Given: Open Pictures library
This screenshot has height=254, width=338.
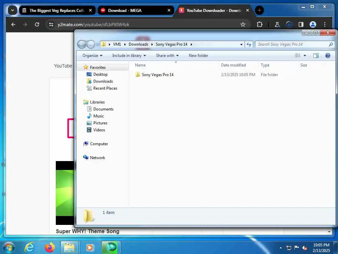Looking at the screenshot, I should (100, 123).
